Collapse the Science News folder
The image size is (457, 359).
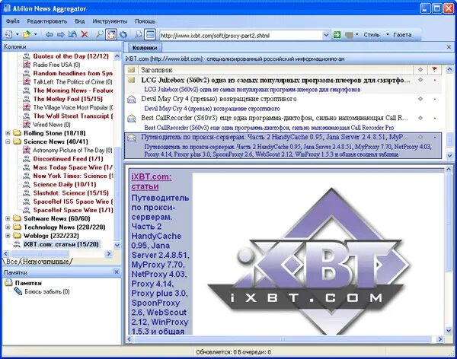8,141
